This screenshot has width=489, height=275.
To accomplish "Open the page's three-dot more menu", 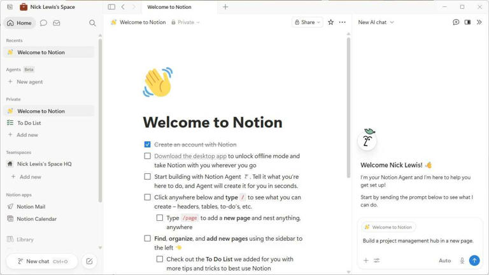I will [343, 22].
